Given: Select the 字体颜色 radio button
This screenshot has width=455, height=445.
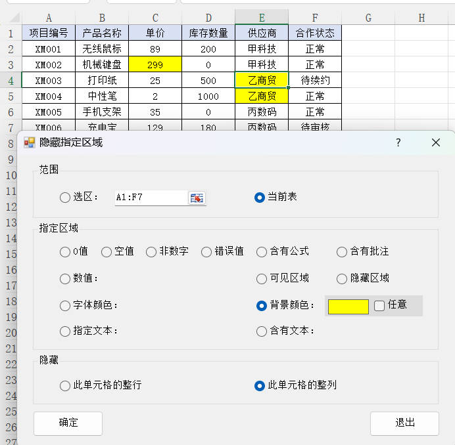Looking at the screenshot, I should (x=64, y=305).
